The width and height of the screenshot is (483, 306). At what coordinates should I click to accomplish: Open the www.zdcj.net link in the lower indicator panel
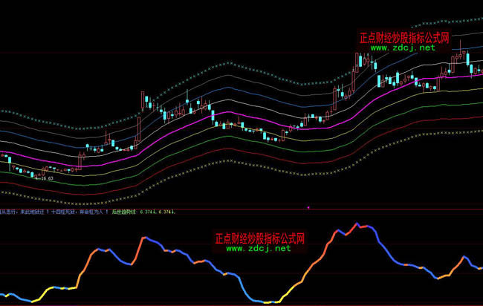(258, 250)
